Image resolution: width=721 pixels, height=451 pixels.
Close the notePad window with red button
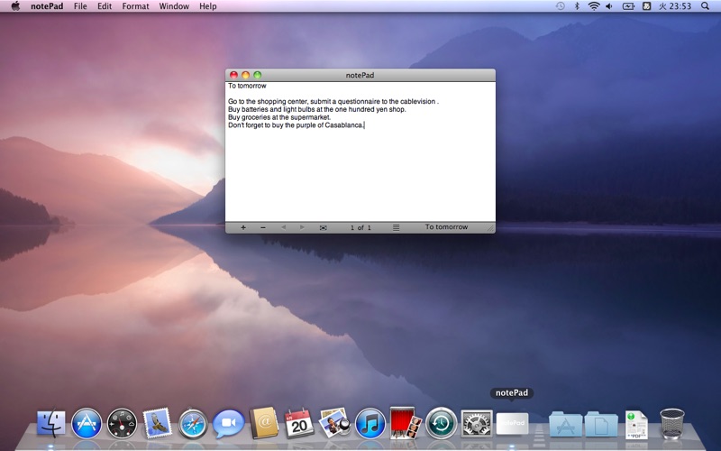[234, 75]
